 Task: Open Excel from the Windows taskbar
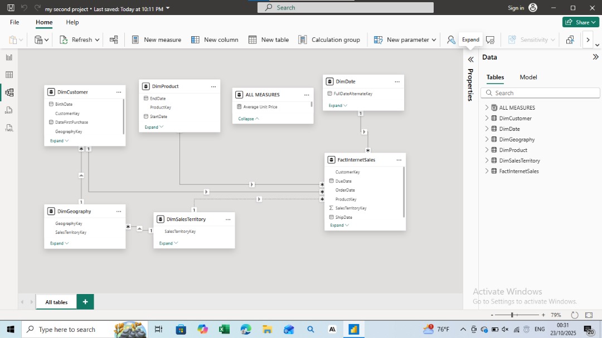click(224, 329)
